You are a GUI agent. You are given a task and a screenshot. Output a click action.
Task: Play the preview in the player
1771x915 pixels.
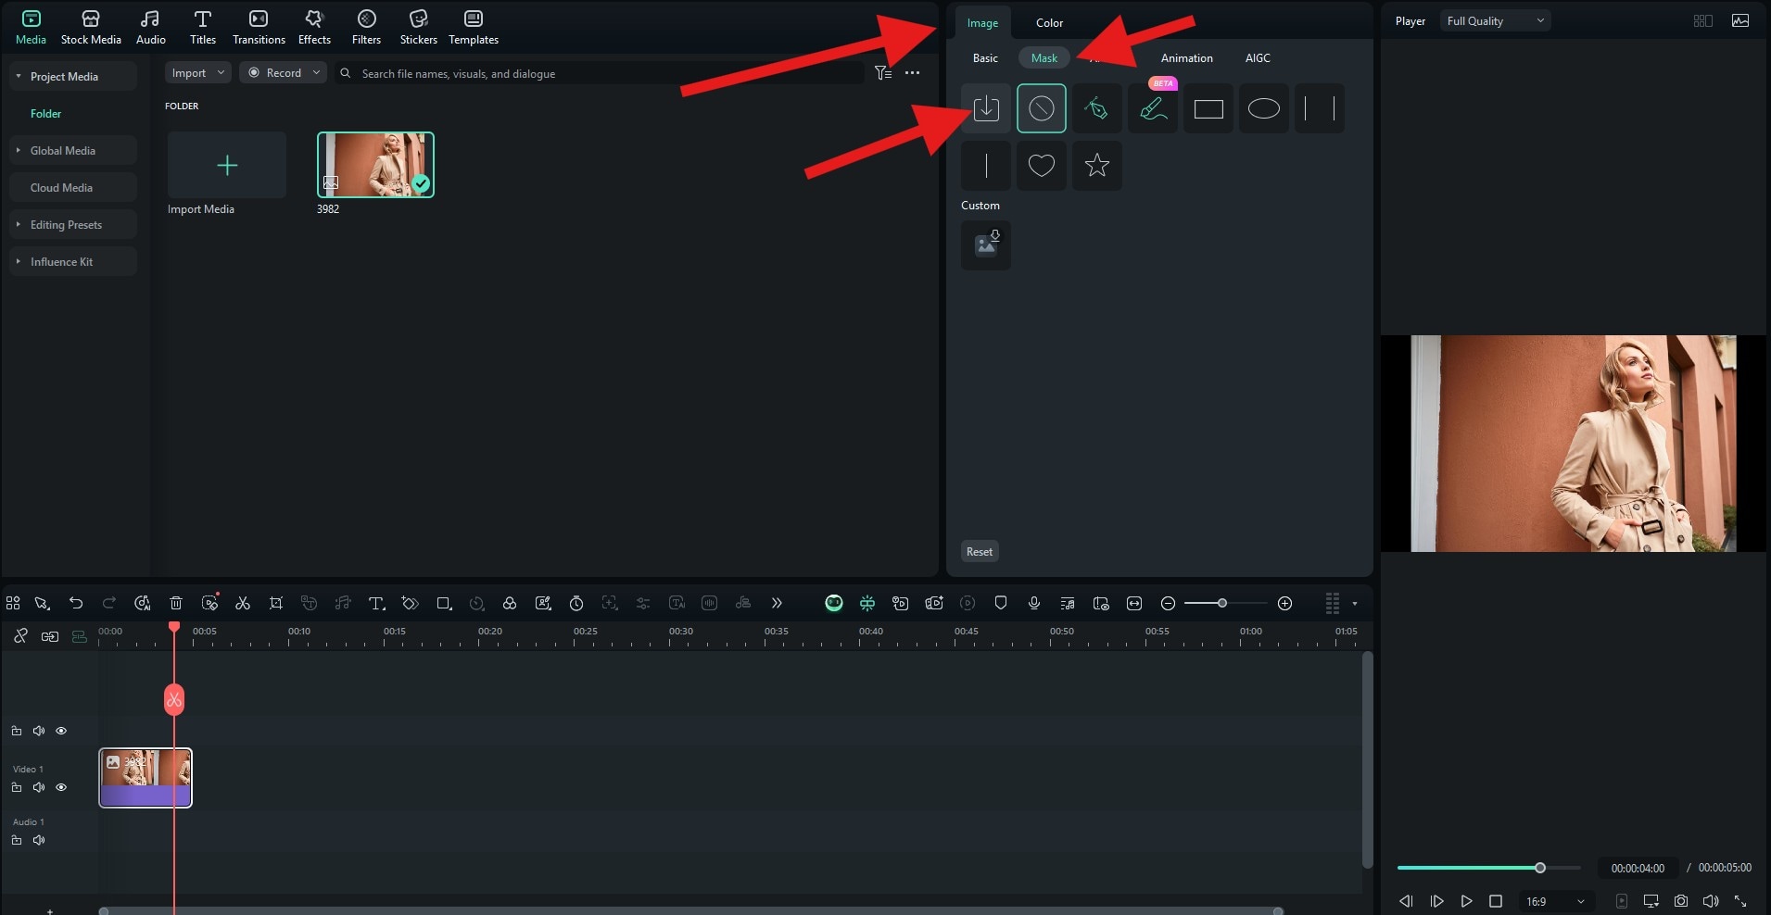click(1466, 901)
